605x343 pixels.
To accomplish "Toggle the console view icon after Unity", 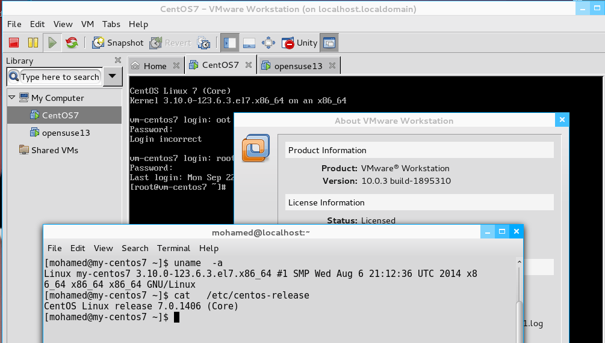I will pyautogui.click(x=329, y=43).
